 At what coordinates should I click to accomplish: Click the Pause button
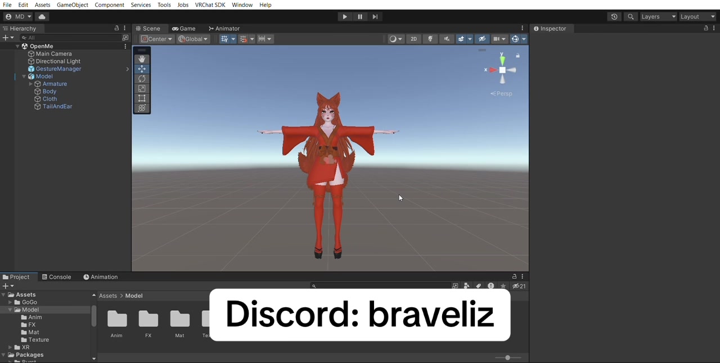pyautogui.click(x=360, y=17)
